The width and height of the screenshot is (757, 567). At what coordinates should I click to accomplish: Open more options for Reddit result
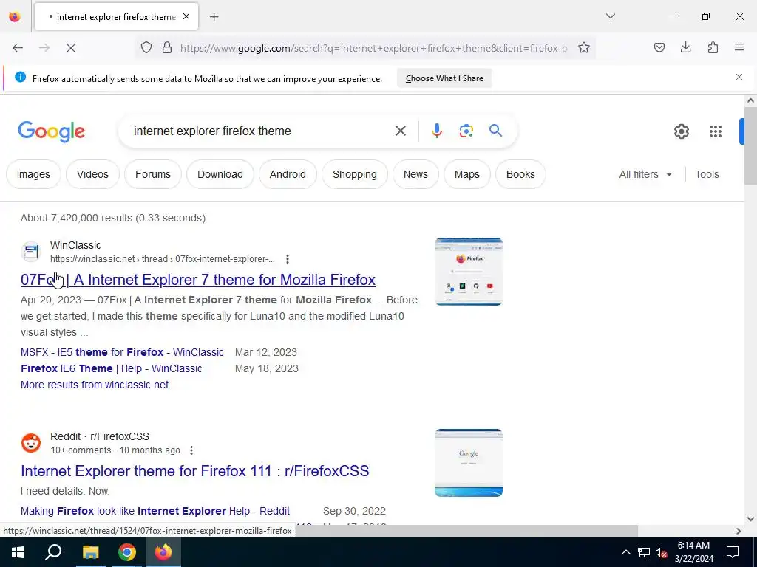[191, 450]
